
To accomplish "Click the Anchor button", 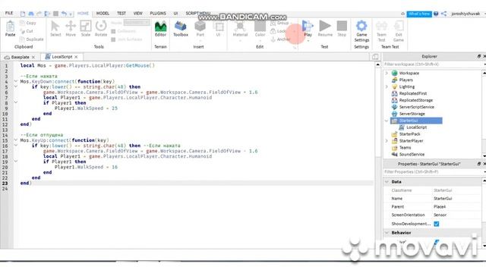I will coord(280,39).
